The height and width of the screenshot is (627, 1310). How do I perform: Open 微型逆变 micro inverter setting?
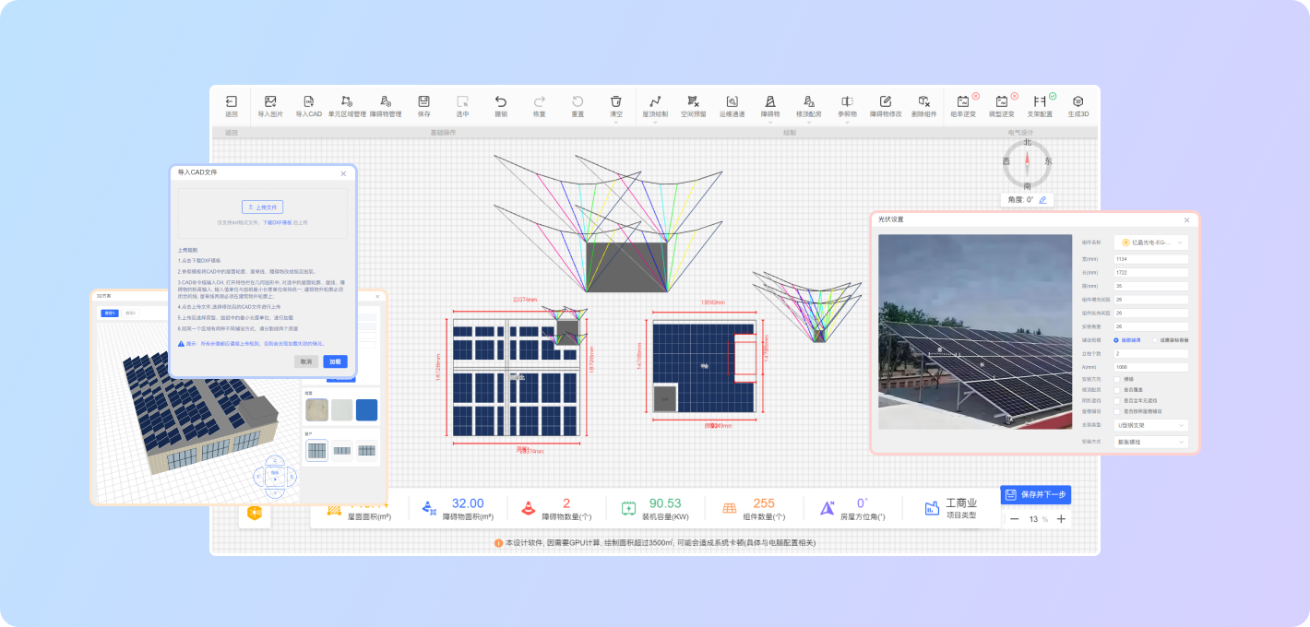point(1002,106)
